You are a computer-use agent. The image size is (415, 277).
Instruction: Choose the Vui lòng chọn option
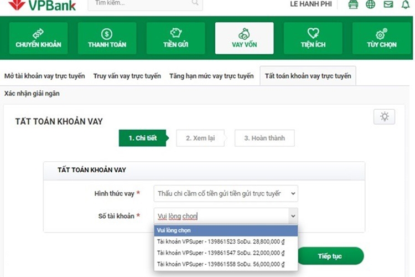pos(226,230)
